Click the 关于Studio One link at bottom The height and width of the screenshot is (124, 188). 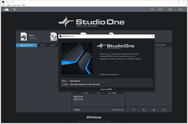(x=118, y=110)
